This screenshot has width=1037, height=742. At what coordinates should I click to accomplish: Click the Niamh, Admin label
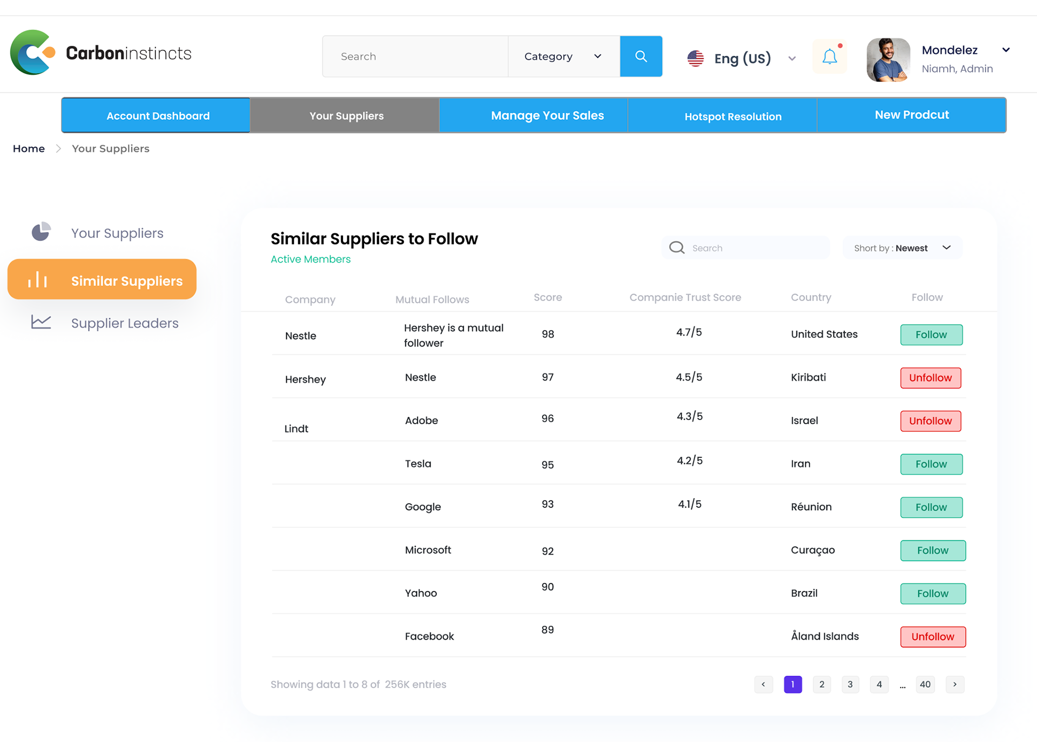[x=957, y=69]
